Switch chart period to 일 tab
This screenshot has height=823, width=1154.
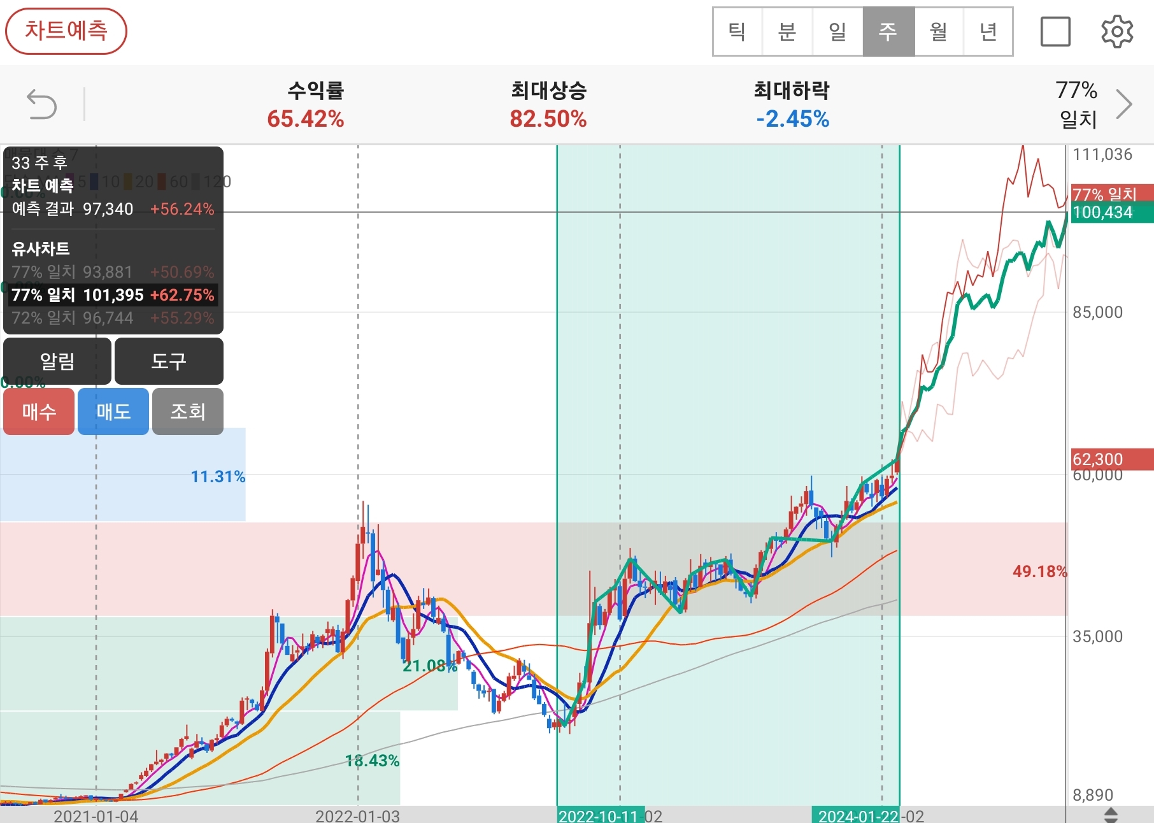837,32
